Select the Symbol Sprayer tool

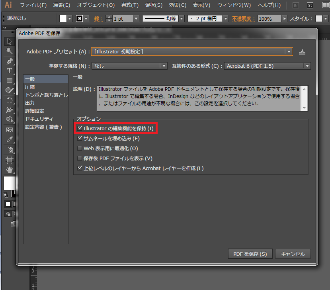coord(9,149)
